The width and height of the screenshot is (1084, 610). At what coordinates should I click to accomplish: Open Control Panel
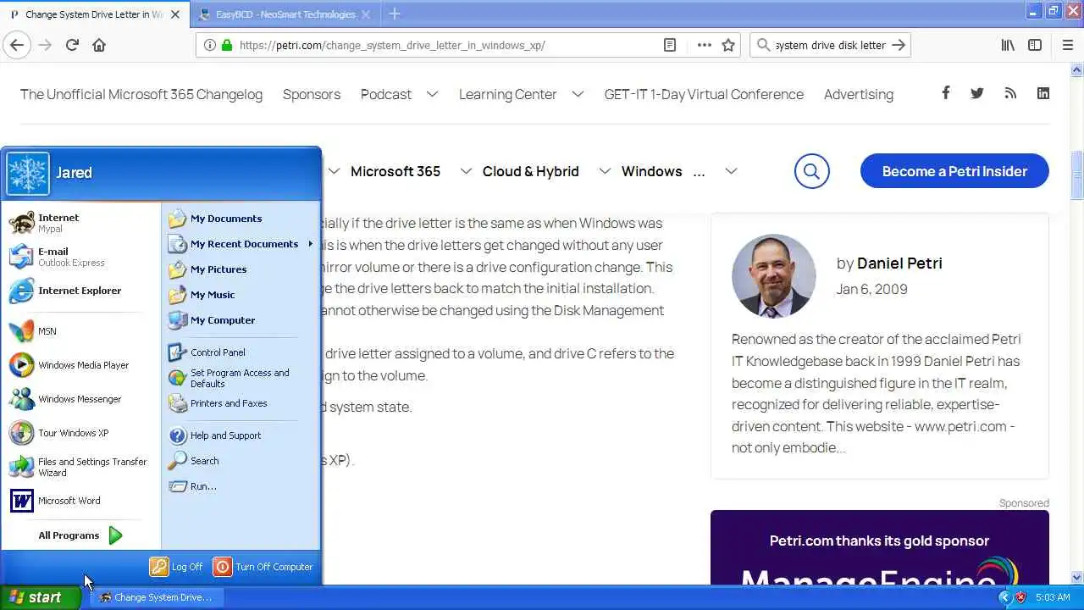click(x=241, y=352)
